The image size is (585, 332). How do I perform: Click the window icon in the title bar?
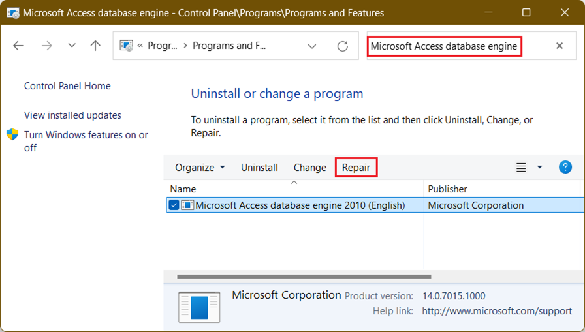12,12
